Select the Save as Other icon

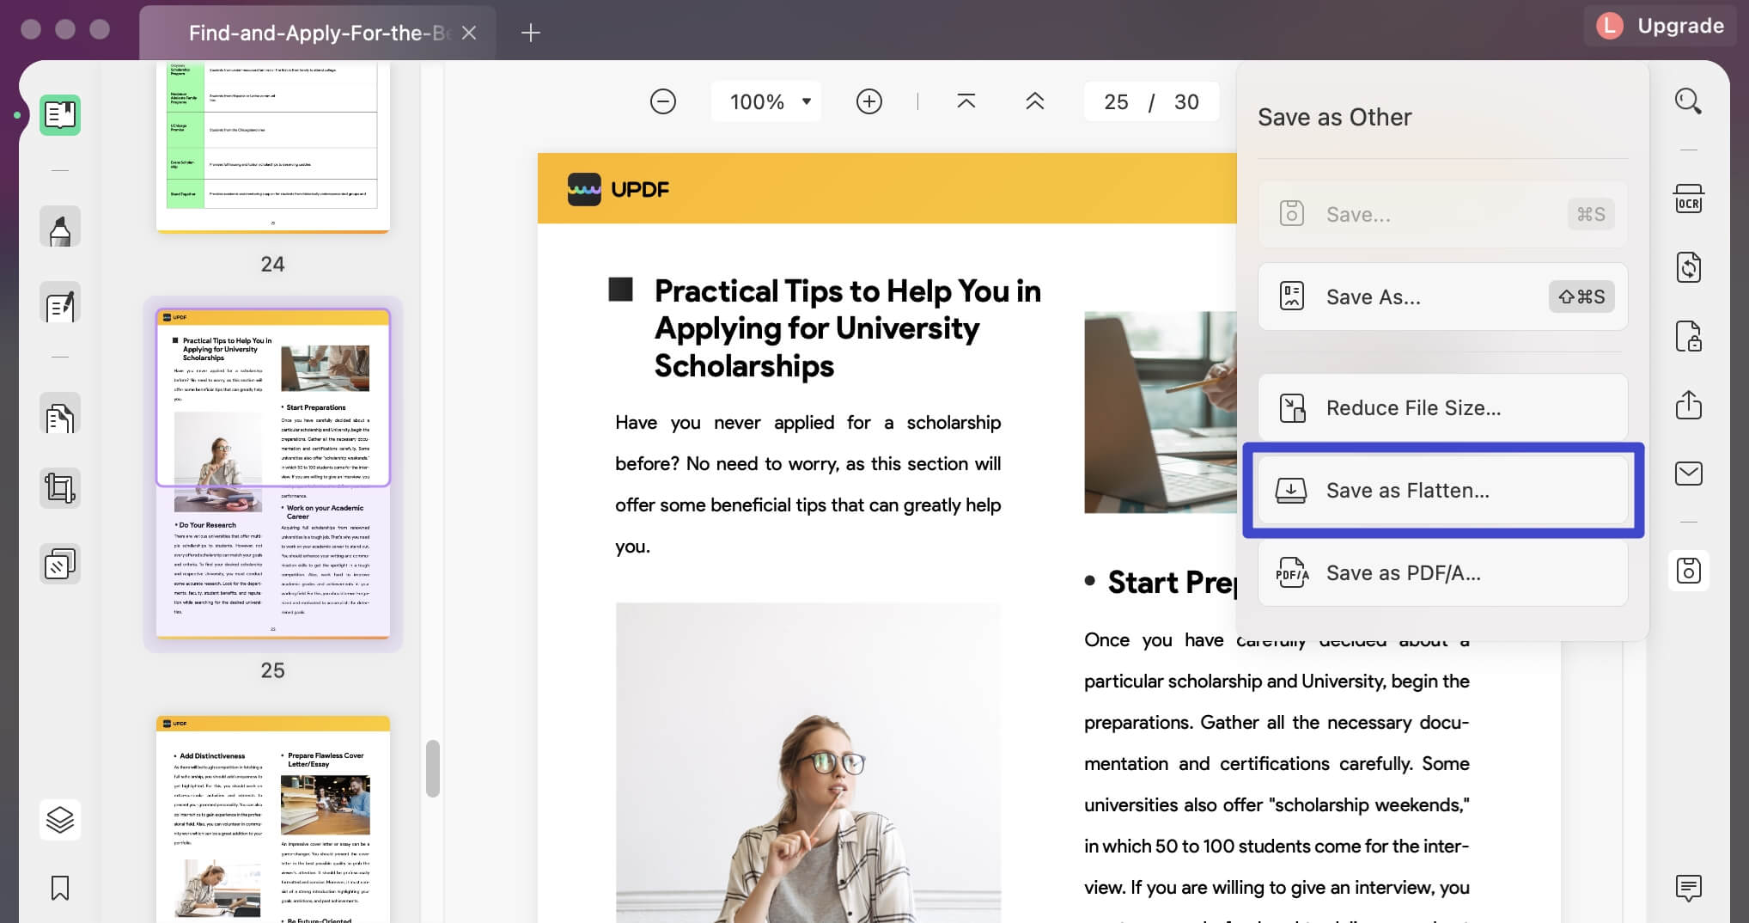pyautogui.click(x=1689, y=570)
